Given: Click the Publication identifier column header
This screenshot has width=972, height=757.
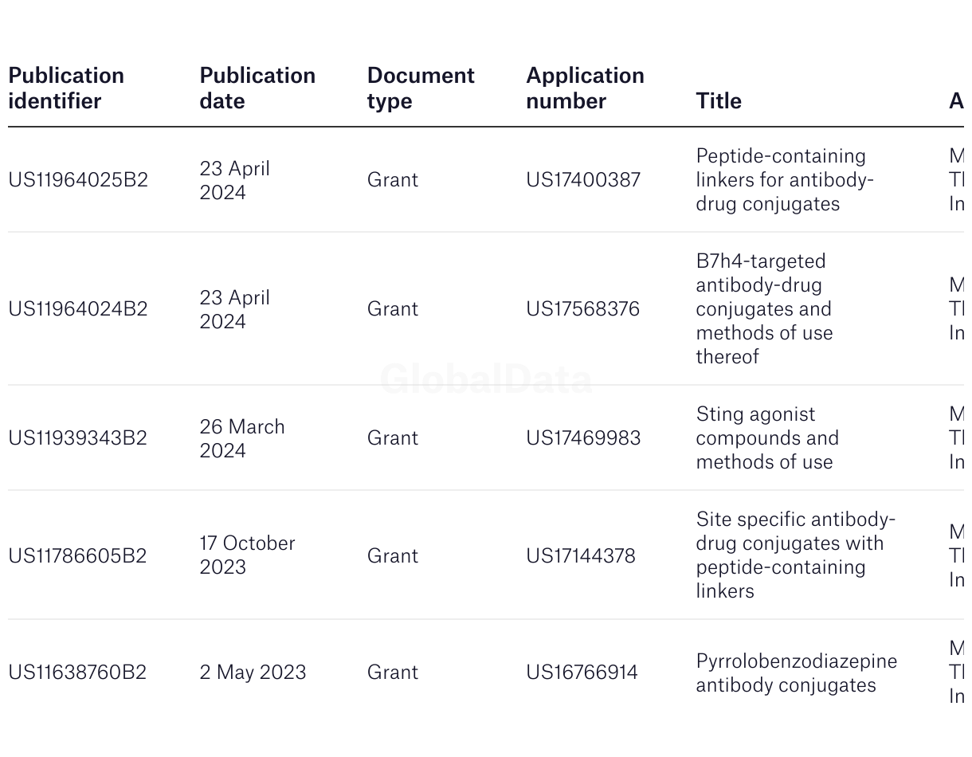Looking at the screenshot, I should pos(66,88).
